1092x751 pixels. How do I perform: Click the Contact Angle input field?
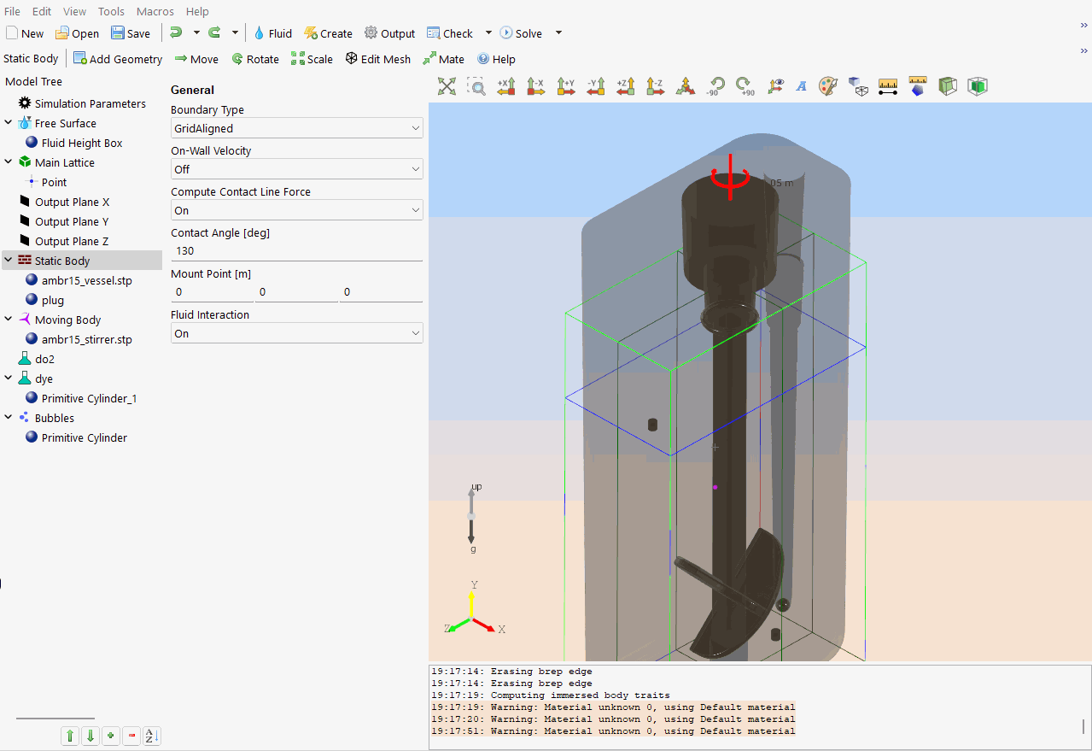pos(296,251)
